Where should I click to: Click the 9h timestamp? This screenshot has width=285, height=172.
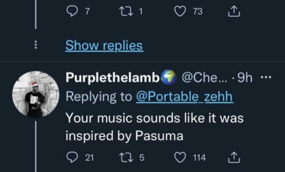pos(247,77)
